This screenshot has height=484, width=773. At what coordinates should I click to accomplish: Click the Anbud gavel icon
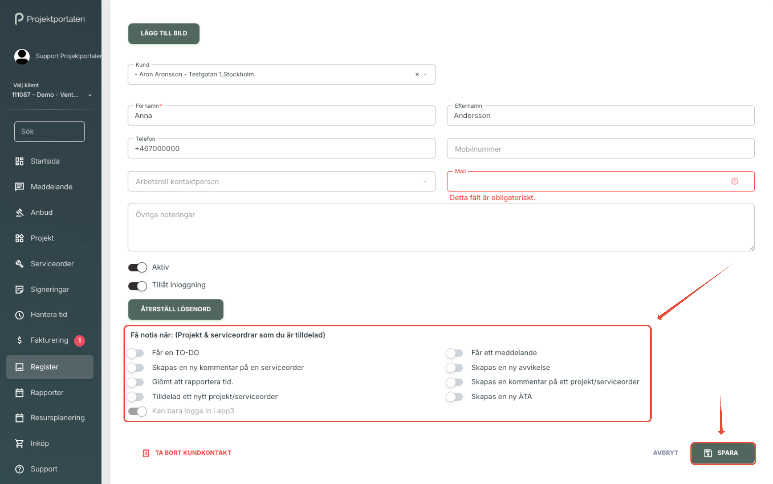coord(19,213)
